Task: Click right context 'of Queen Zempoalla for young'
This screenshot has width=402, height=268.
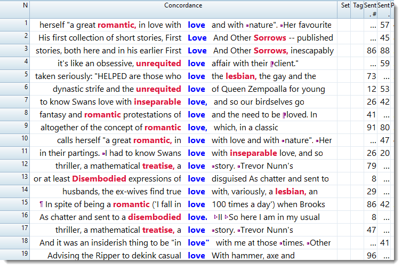Action: 268,89
